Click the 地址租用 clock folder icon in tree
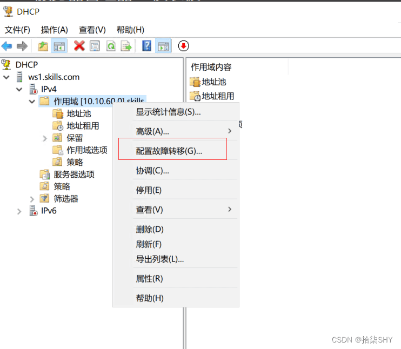Image resolution: width=401 pixels, height=349 pixels. [x=58, y=126]
